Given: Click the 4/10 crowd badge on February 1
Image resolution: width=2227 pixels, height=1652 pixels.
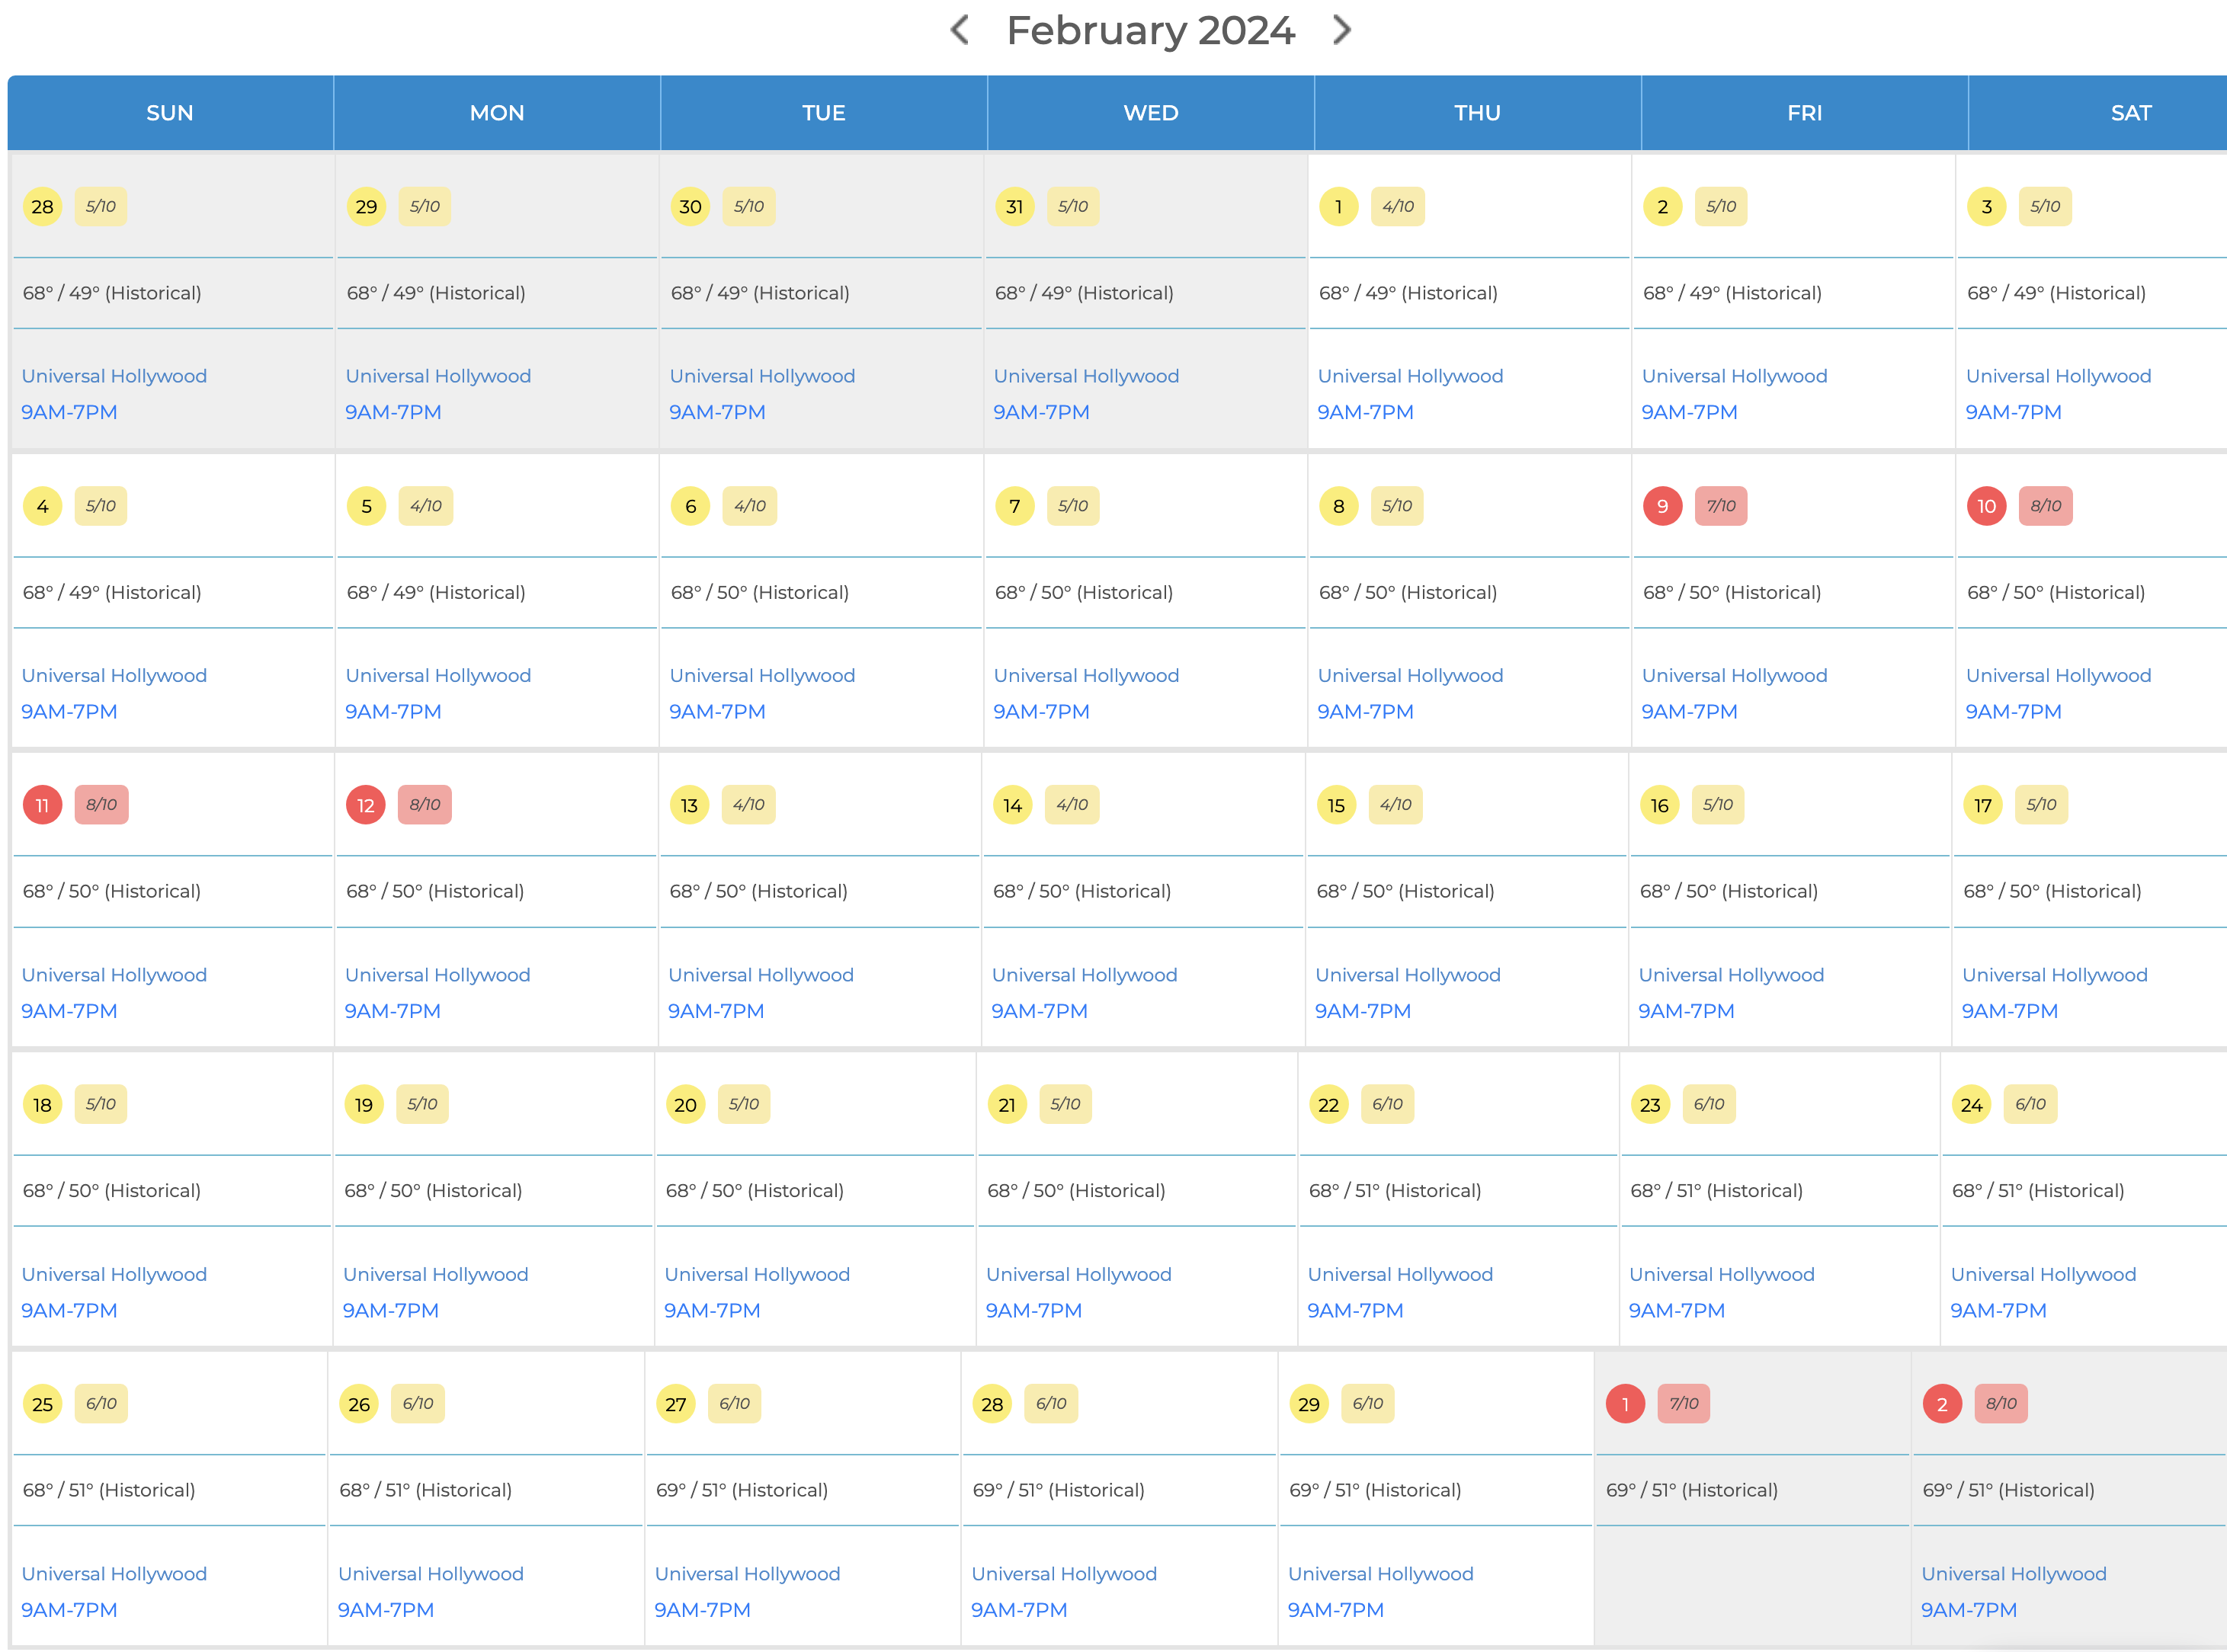Looking at the screenshot, I should coord(1397,206).
